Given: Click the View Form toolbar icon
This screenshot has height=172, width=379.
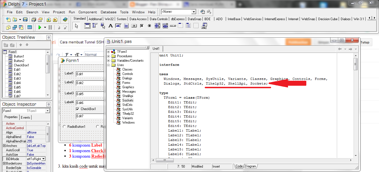Looking at the screenshot, I should tap(15, 27).
